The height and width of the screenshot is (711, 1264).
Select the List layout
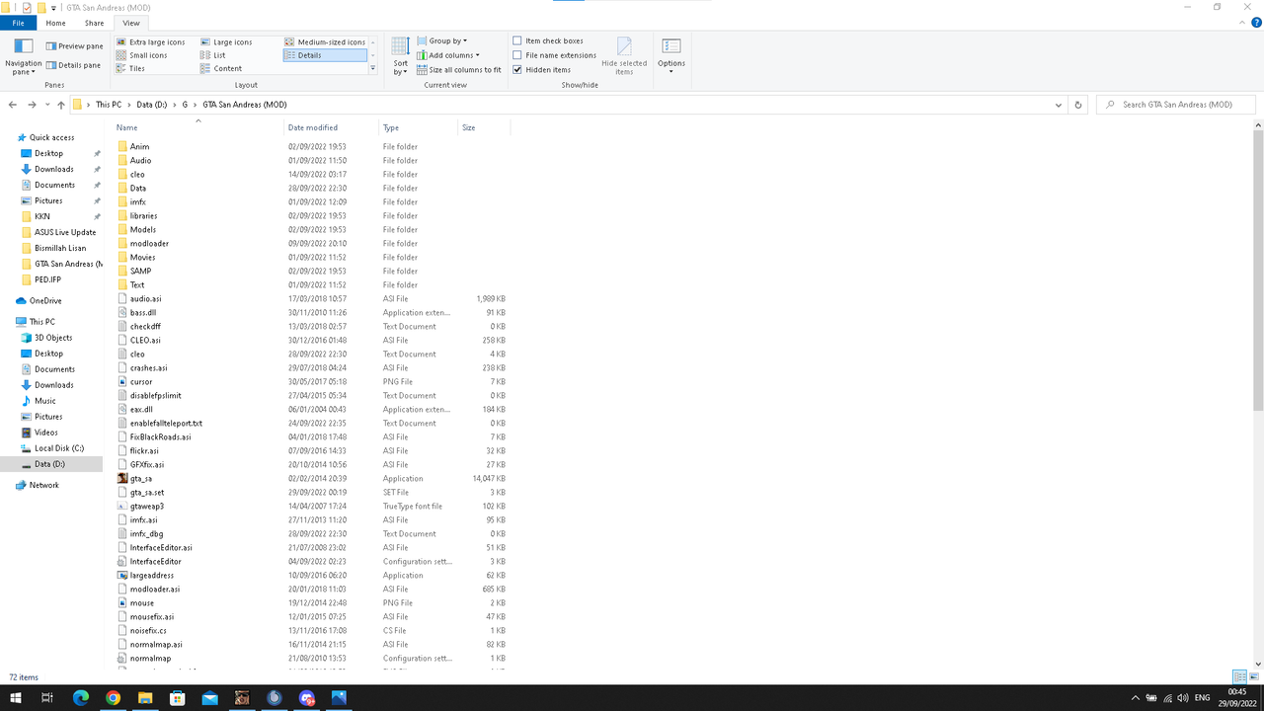click(x=213, y=55)
